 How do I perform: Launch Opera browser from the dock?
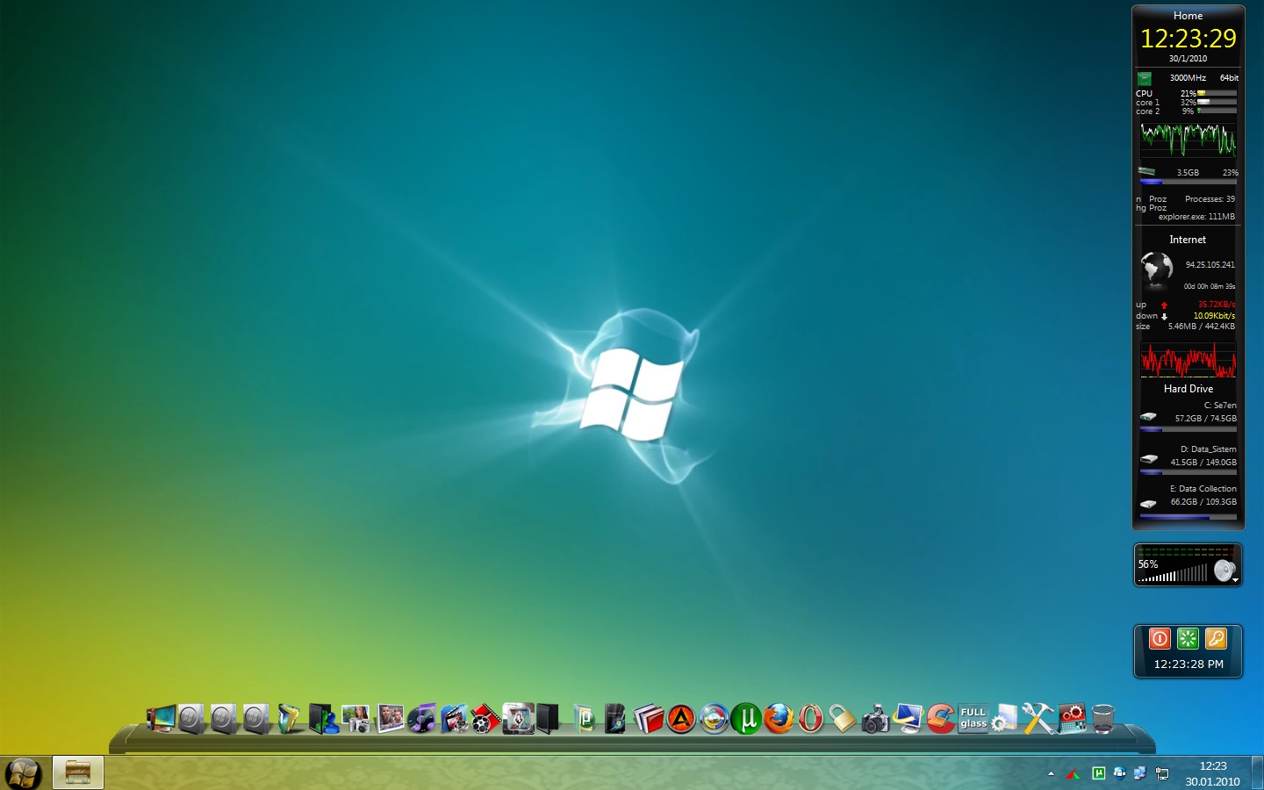tap(810, 718)
